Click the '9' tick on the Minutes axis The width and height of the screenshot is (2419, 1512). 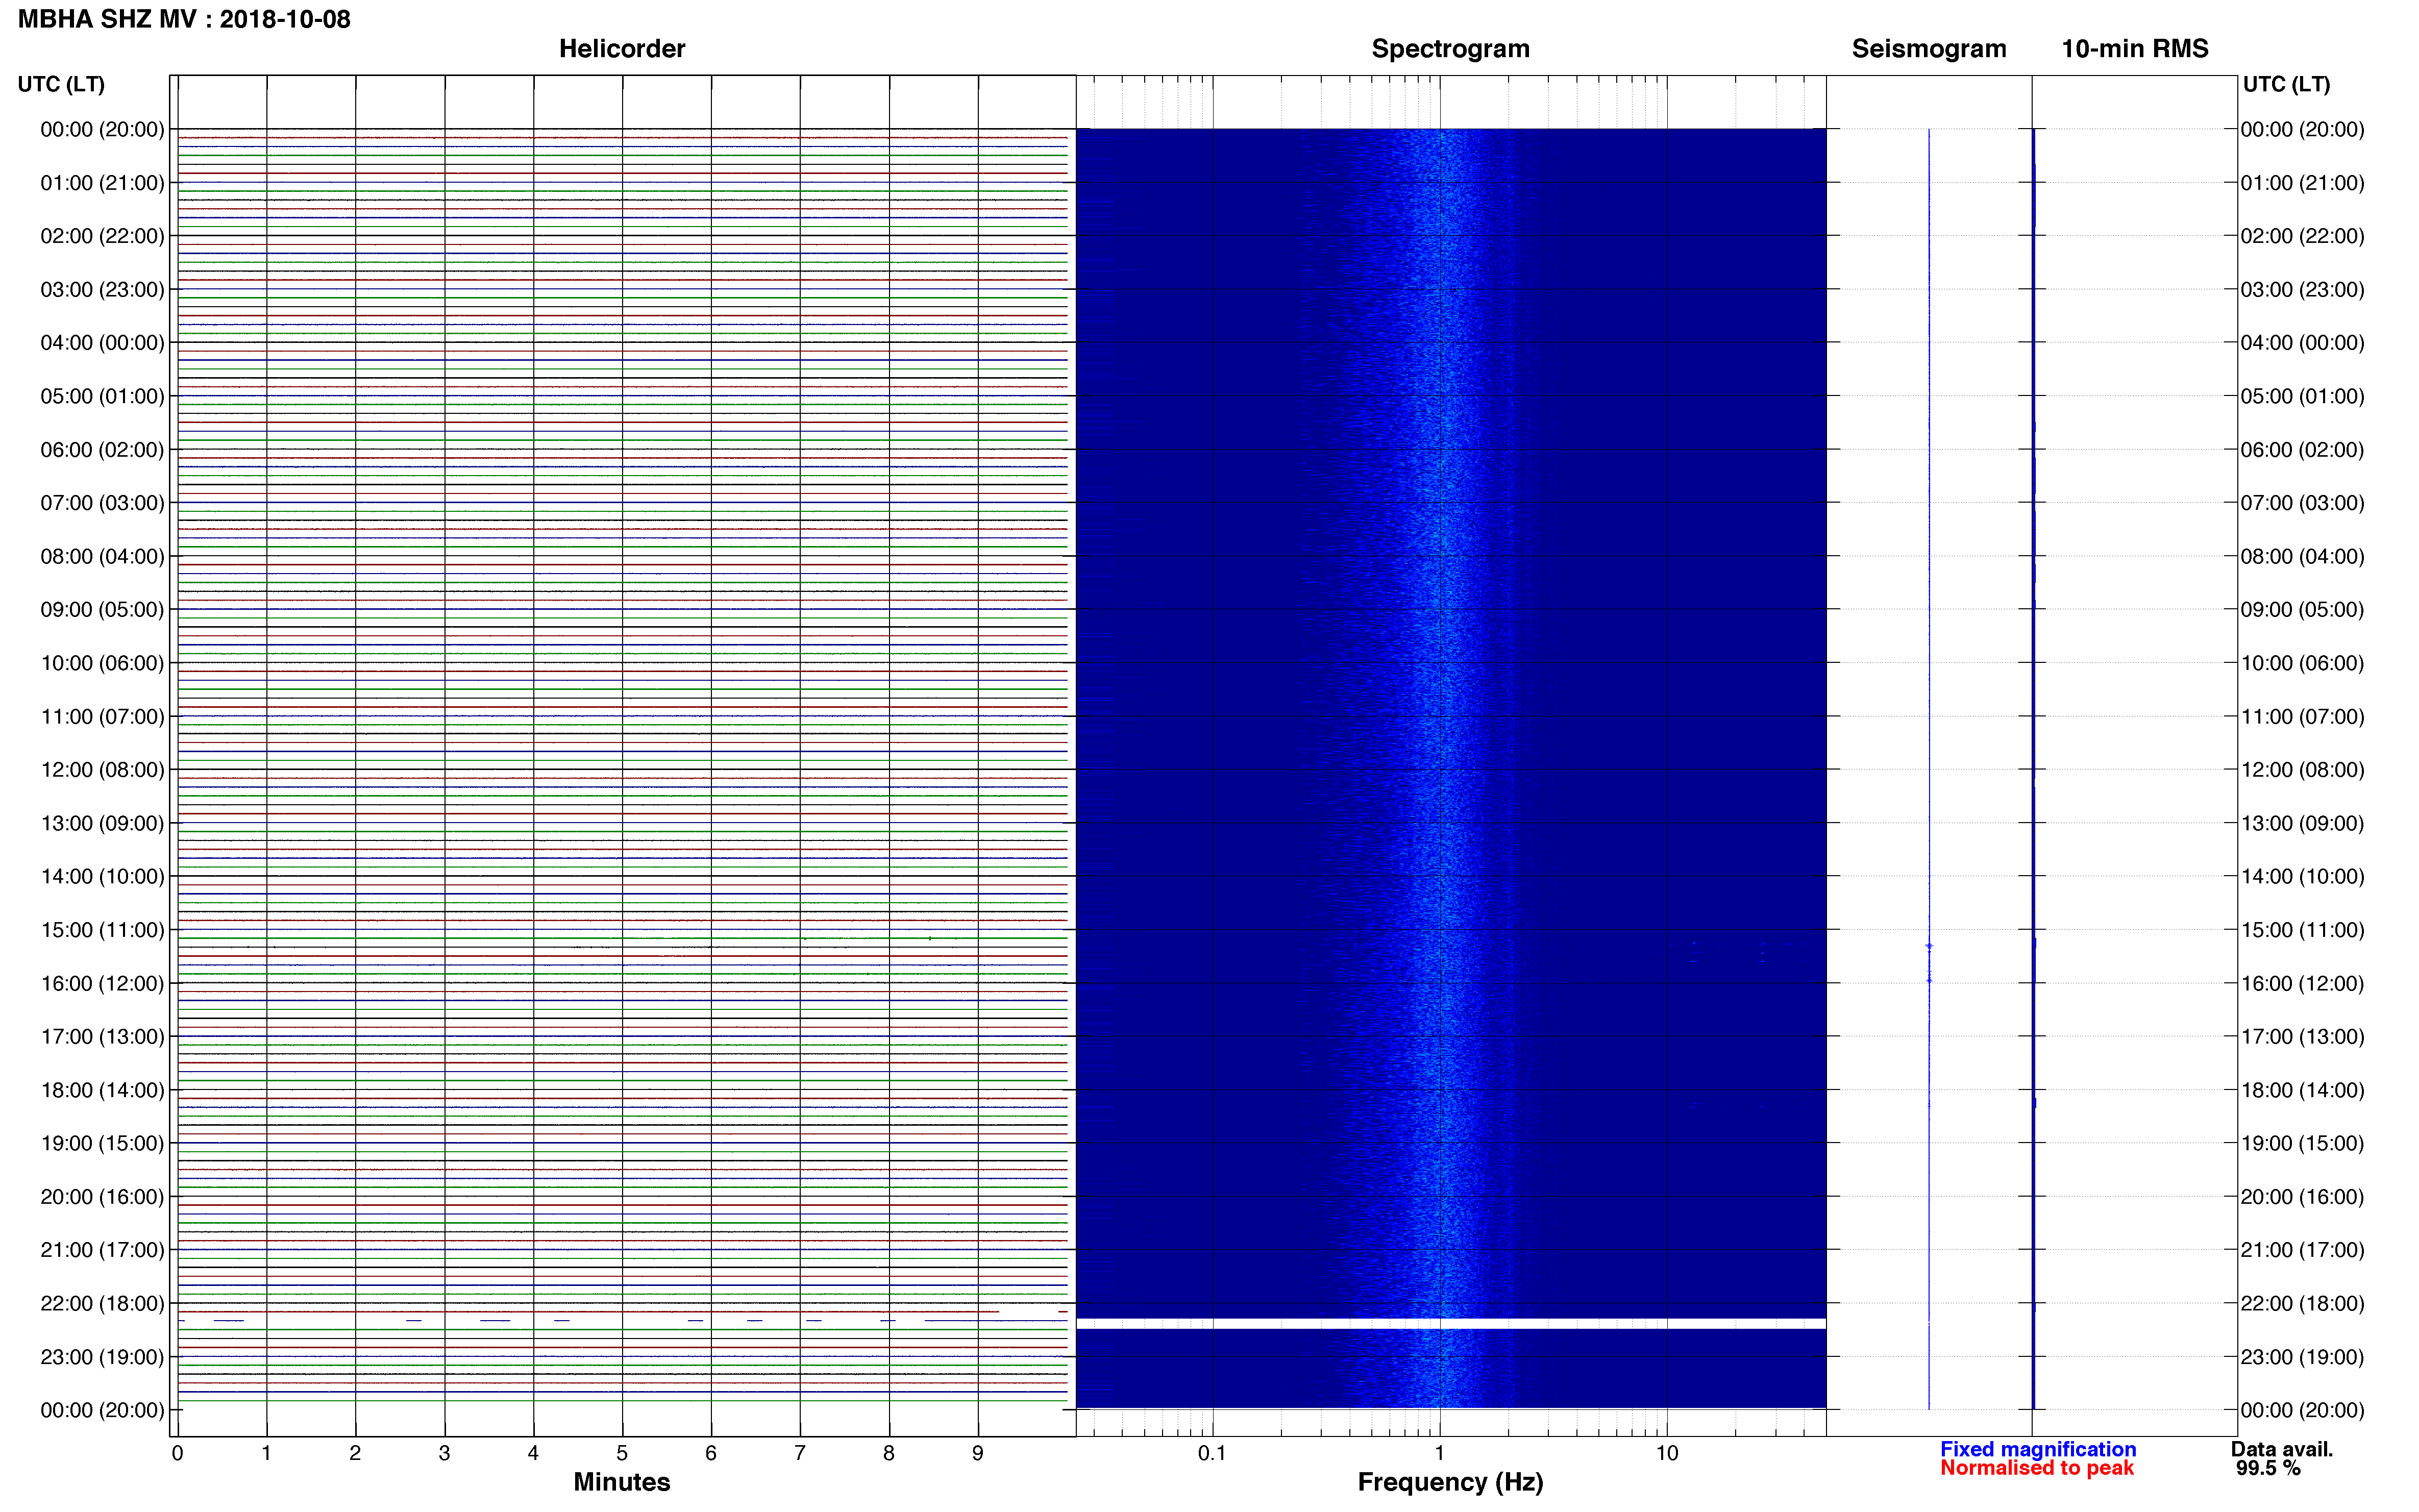(978, 1453)
